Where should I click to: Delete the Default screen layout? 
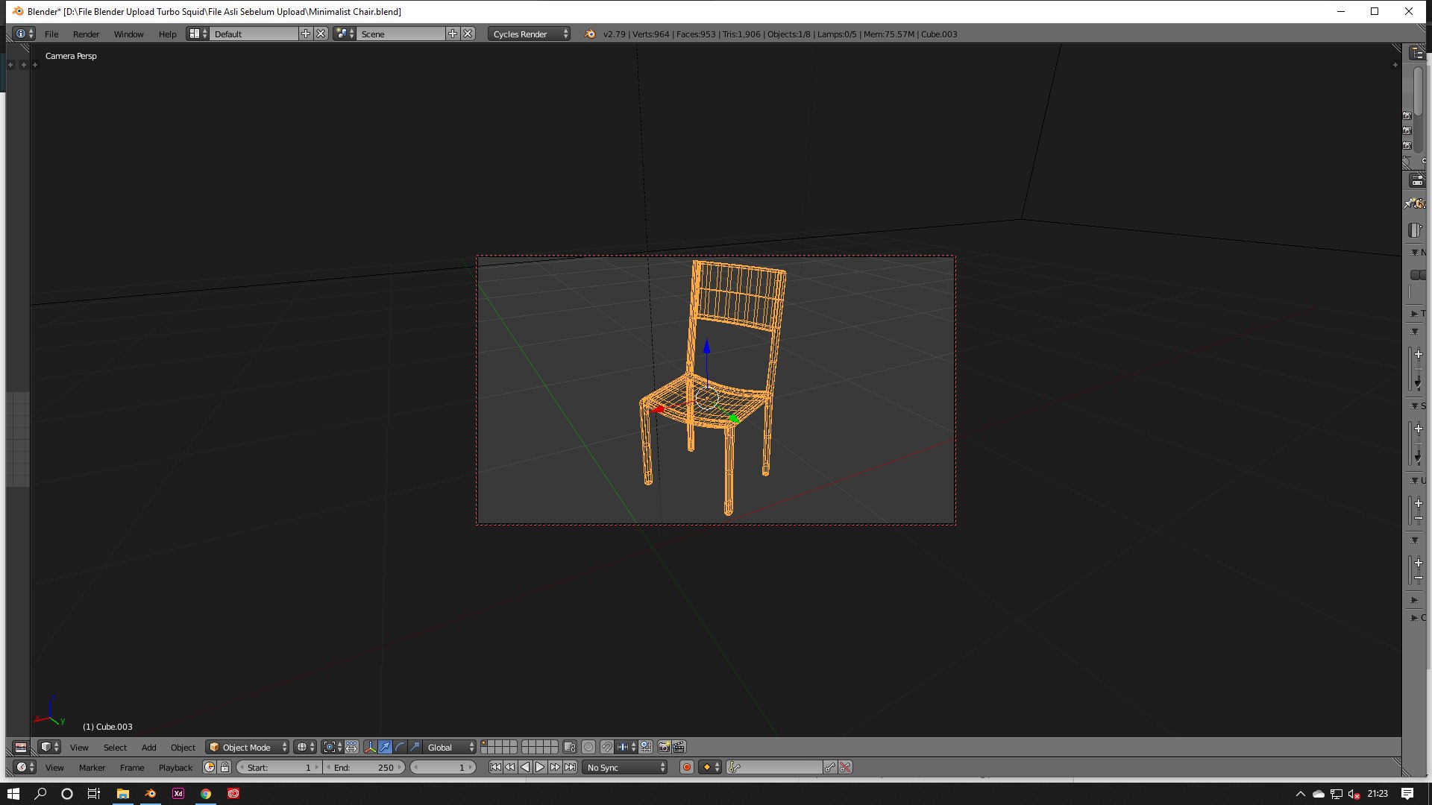pyautogui.click(x=321, y=34)
